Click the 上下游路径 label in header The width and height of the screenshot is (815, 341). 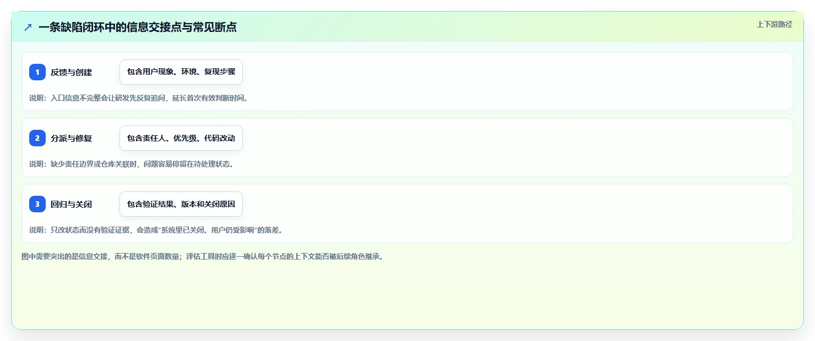pos(774,24)
